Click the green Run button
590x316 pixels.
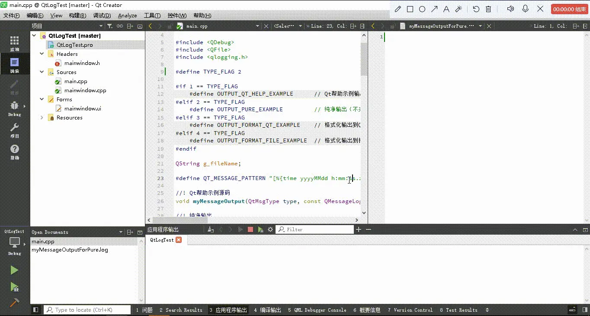(x=14, y=270)
